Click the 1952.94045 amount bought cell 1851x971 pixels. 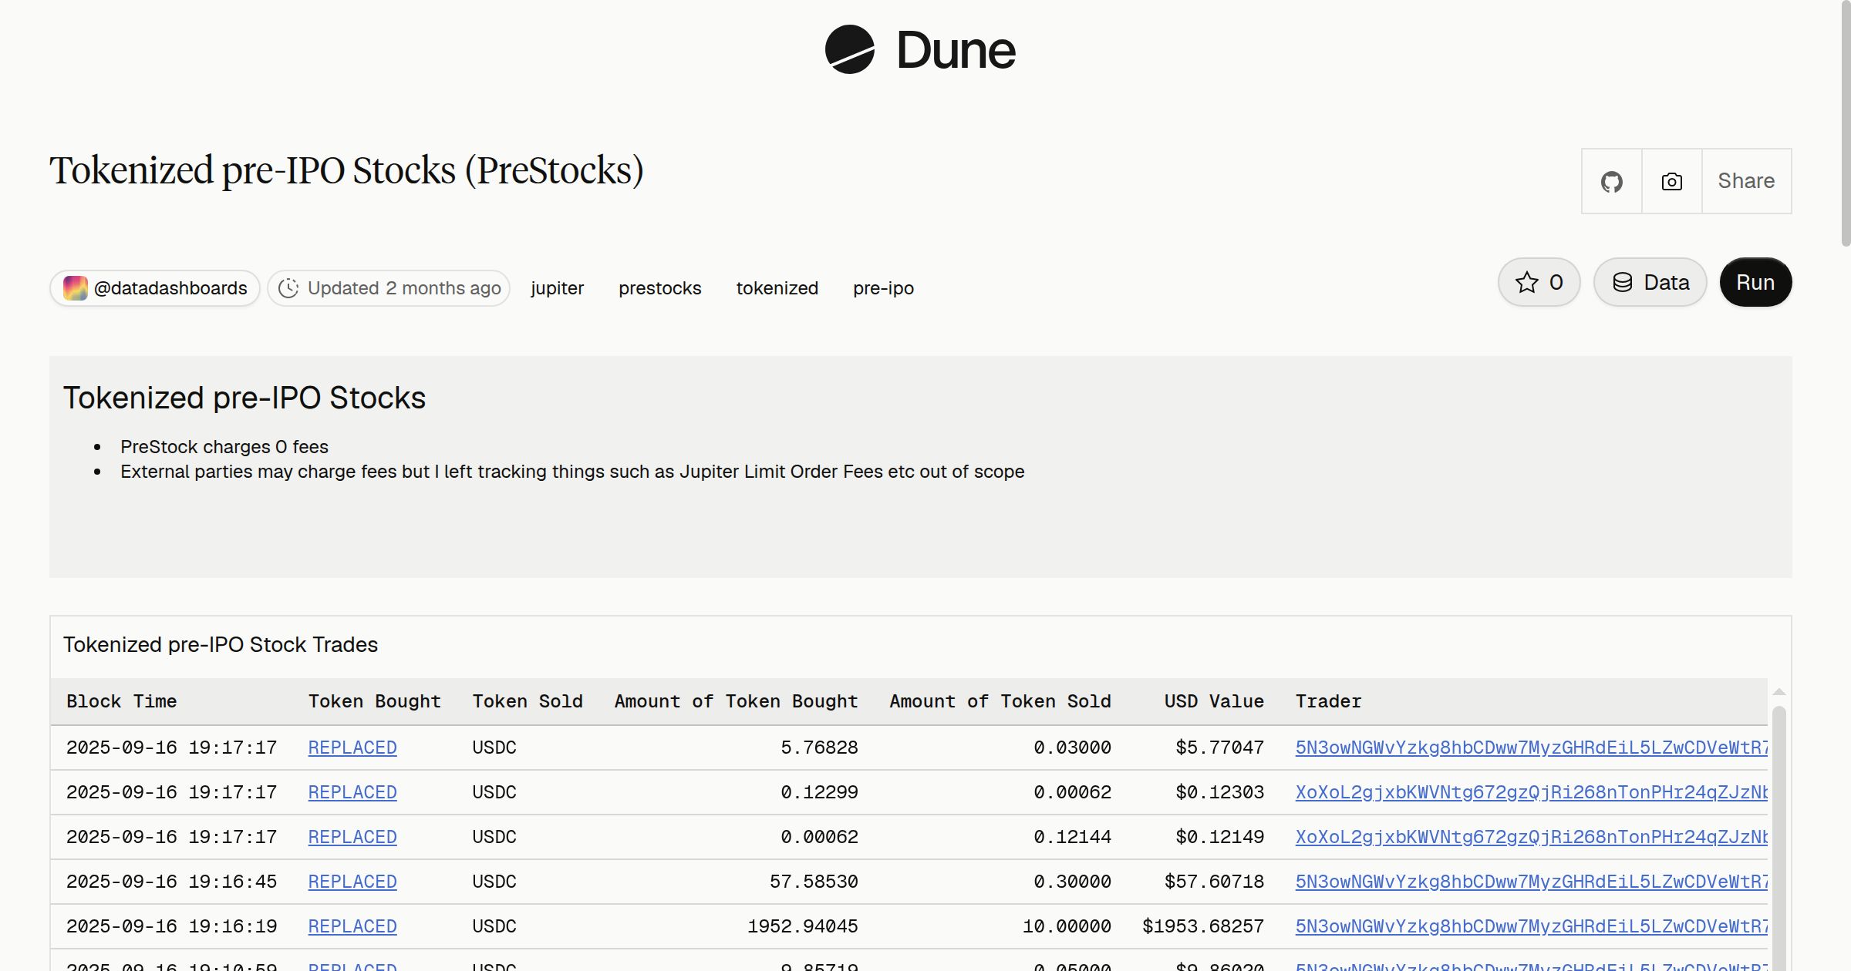coord(802,926)
